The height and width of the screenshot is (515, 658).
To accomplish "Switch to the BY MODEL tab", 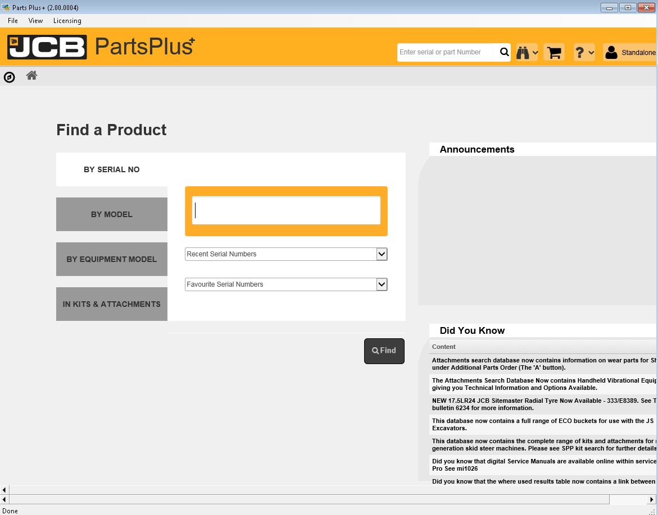I will coord(112,214).
